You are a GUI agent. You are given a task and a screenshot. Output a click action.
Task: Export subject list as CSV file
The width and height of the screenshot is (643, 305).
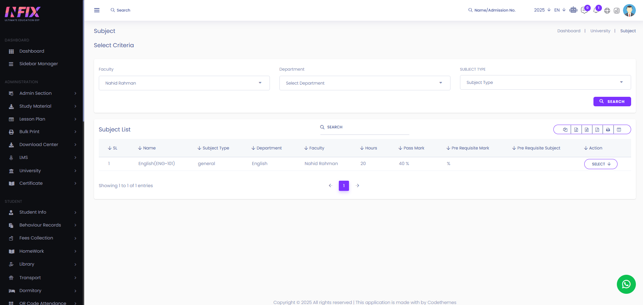tap(587, 130)
